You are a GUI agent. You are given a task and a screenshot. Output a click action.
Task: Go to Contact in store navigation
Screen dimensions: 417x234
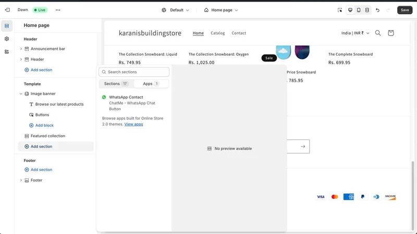(x=239, y=33)
